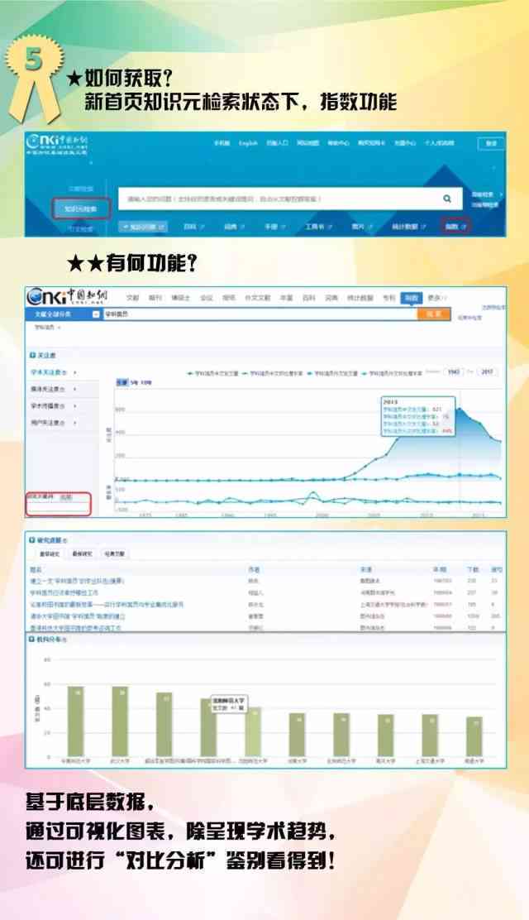
Task: Click the 武汉大学 bar in the 机构分布 chart
Action: tap(120, 721)
